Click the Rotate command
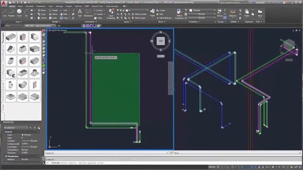Image resolution: width=303 pixels, height=170 pixels. (x=53, y=10)
